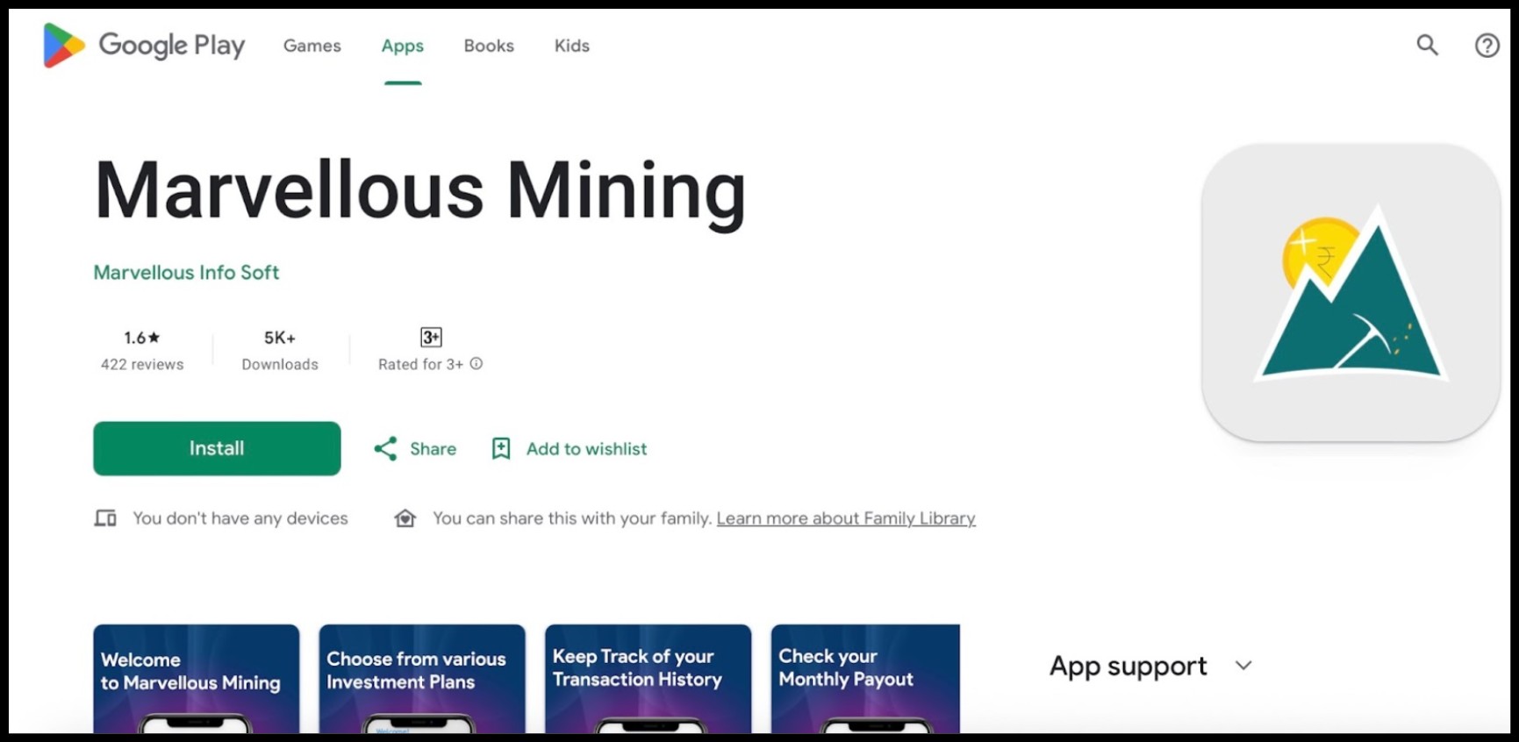The image size is (1519, 742).
Task: Go to the Games tab
Action: [x=312, y=46]
